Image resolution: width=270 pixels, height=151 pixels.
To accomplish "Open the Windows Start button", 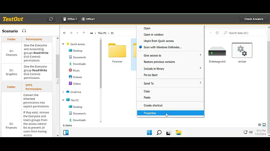I will click(149, 132).
